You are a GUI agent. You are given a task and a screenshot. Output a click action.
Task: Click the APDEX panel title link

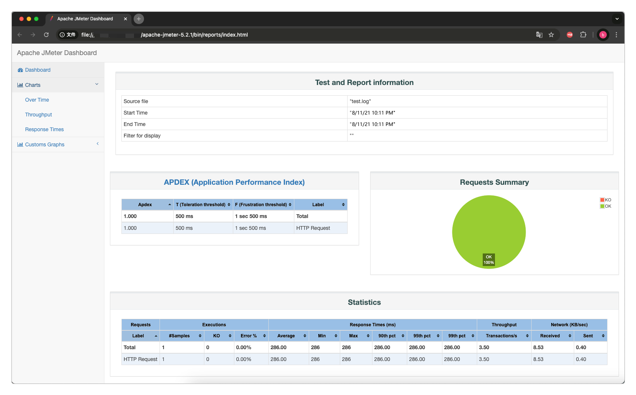tap(234, 182)
